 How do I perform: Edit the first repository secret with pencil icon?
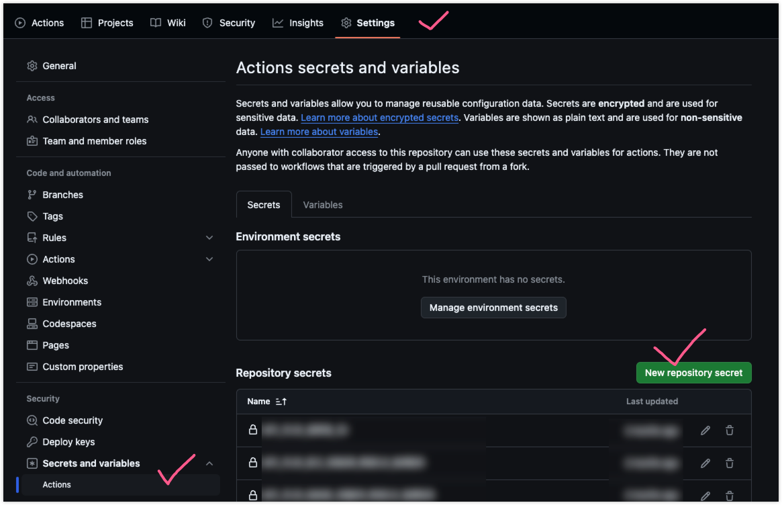click(x=705, y=430)
